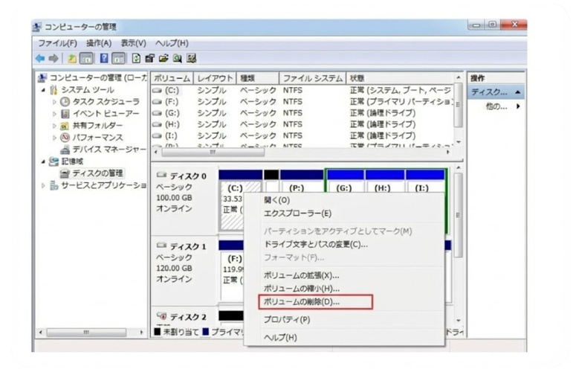Click the Up one level folder icon
The image size is (576, 372).
point(72,59)
